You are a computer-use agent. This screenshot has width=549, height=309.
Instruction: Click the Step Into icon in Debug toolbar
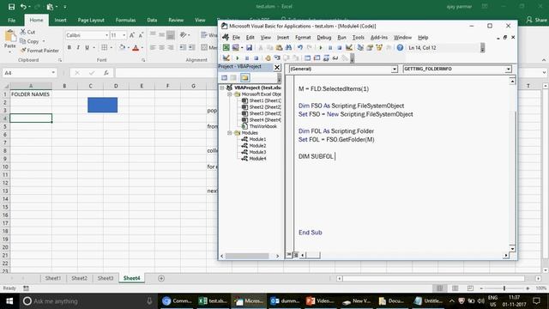click(277, 58)
